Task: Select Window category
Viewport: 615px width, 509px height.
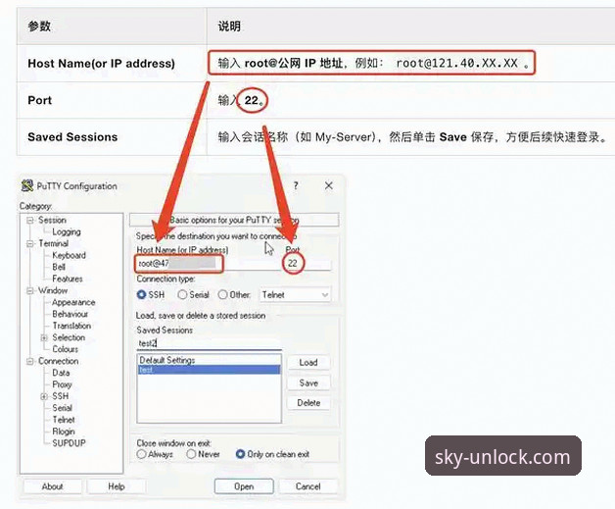Action: point(53,290)
